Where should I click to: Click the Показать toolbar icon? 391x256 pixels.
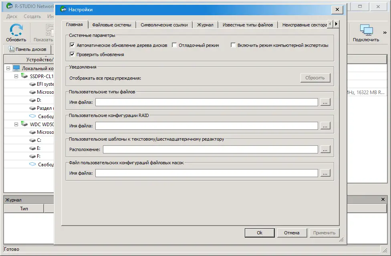(50, 30)
